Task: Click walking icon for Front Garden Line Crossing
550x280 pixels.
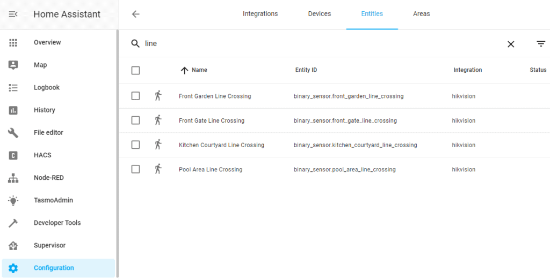Action: pos(158,96)
